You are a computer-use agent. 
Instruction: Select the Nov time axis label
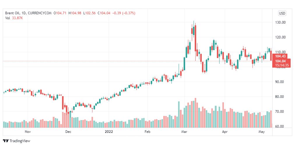(x=27, y=132)
